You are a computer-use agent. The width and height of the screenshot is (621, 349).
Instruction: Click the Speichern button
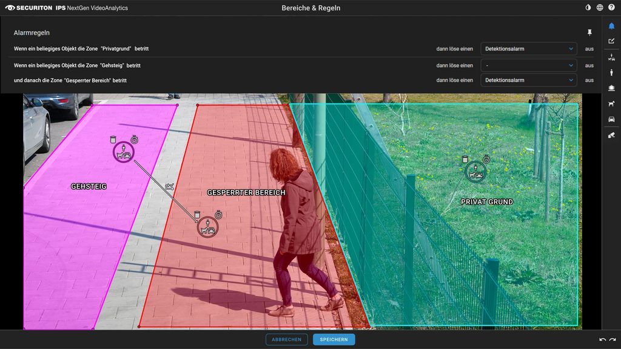(334, 339)
